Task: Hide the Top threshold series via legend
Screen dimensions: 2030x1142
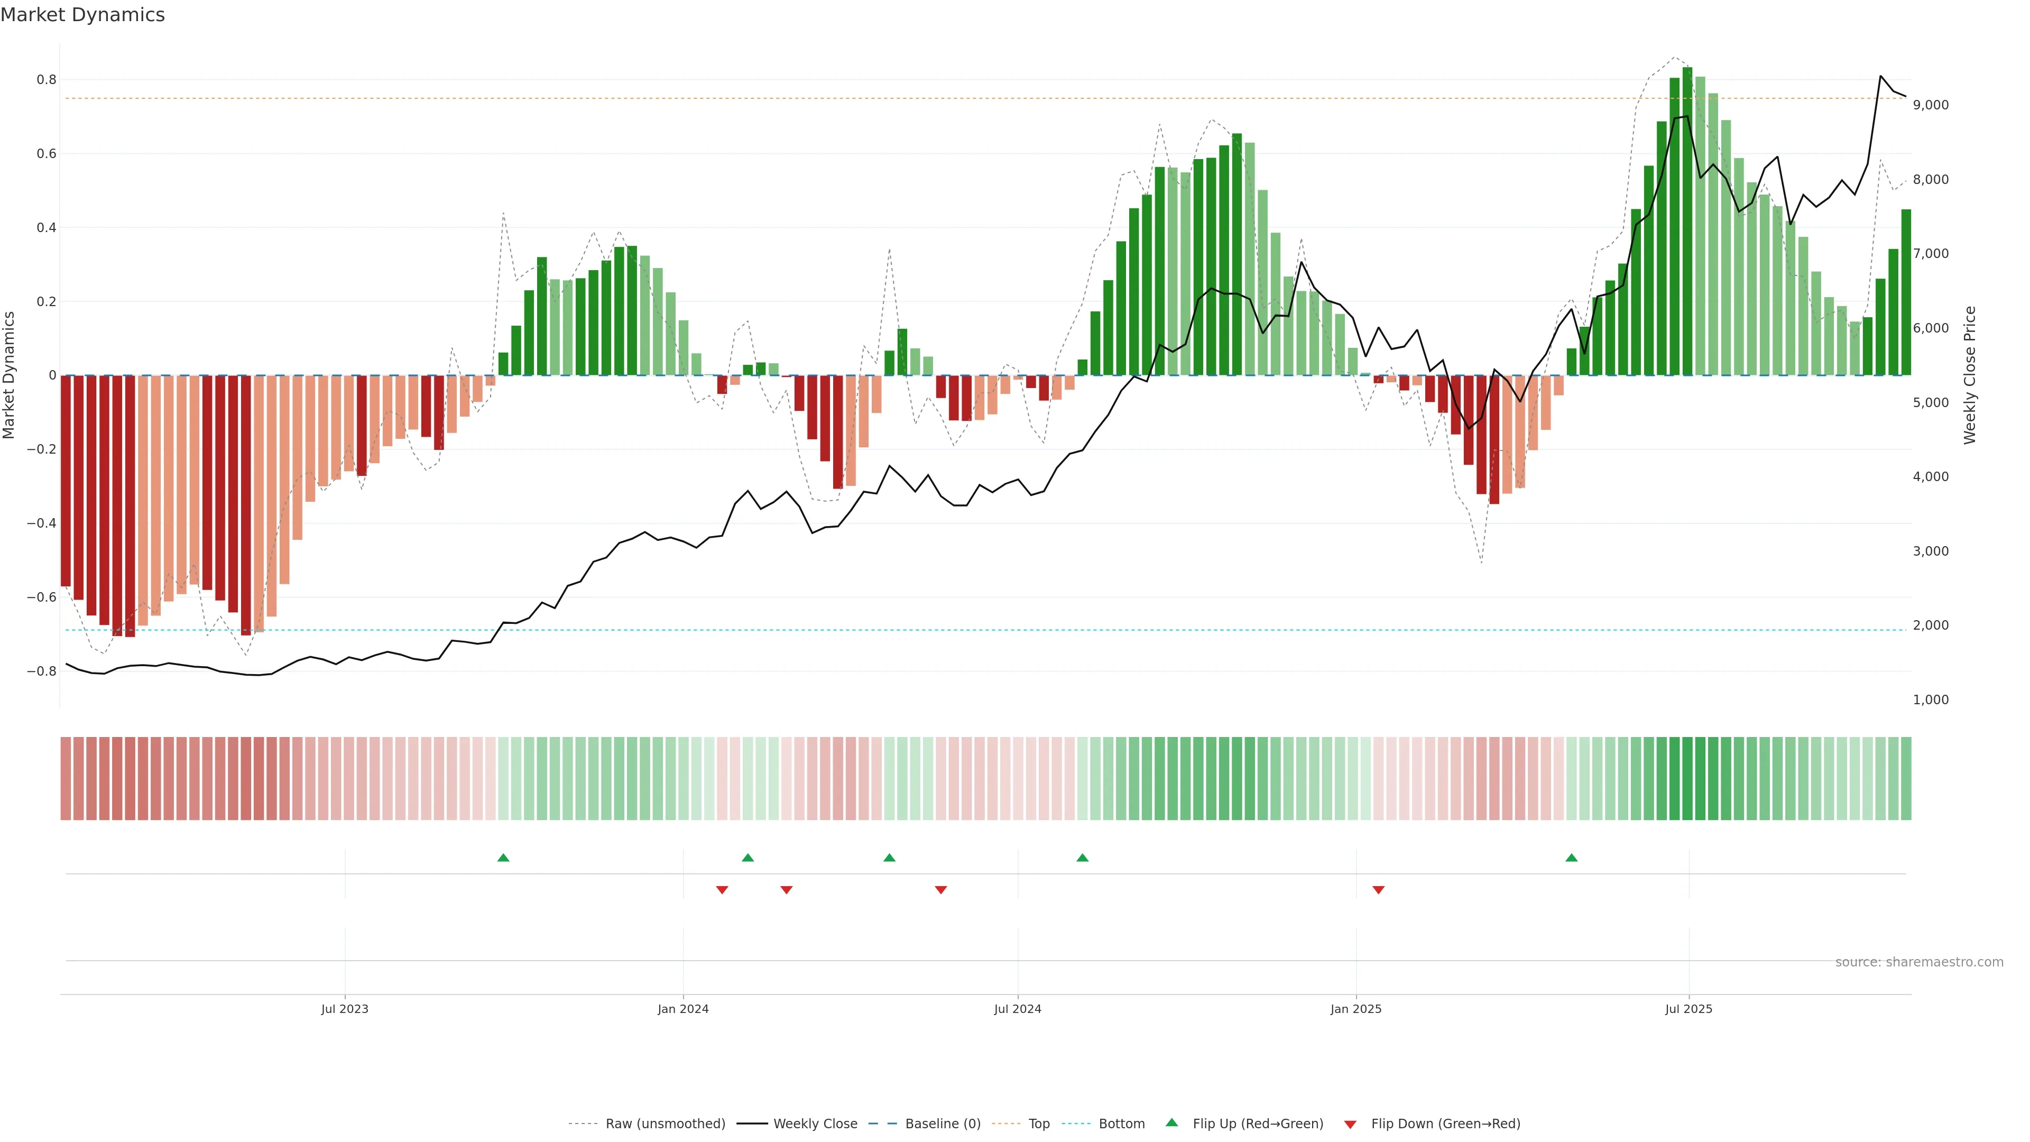Action: coord(1039,1124)
